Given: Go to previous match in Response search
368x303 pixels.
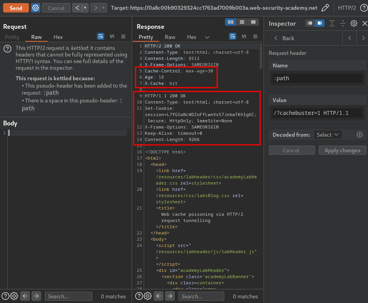Looking at the screenshot, I should [x=159, y=296].
